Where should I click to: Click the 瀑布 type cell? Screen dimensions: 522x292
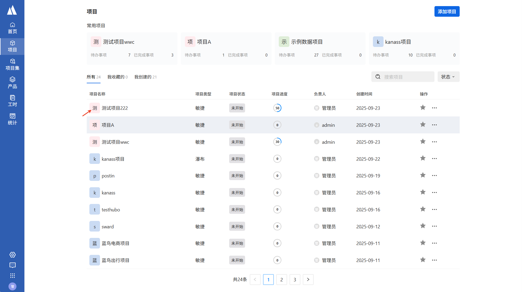[200, 159]
